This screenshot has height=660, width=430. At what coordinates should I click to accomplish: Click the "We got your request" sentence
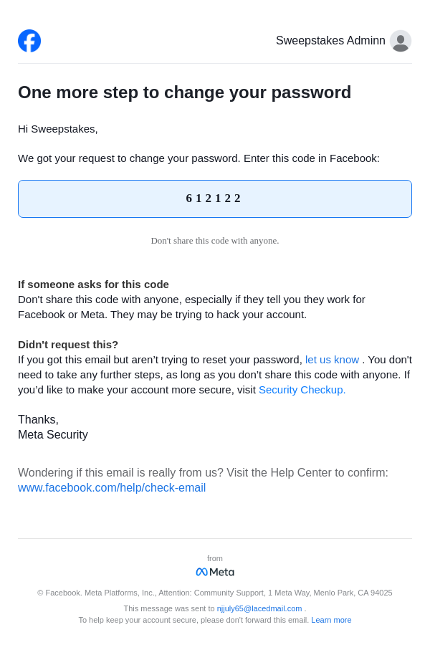199,158
